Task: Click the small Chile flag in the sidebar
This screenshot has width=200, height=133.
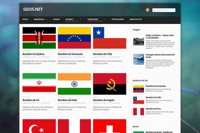Action: click(x=139, y=100)
